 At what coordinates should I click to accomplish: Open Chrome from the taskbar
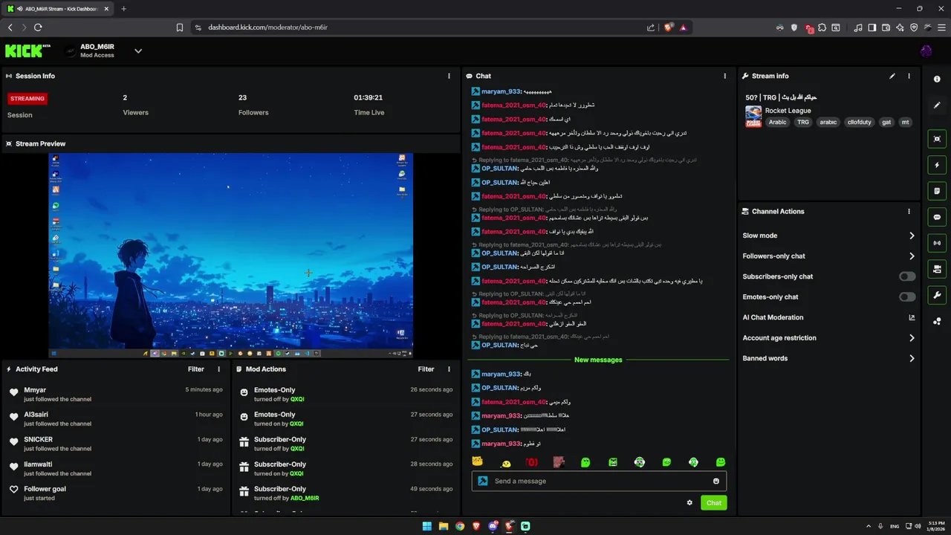pyautogui.click(x=460, y=526)
